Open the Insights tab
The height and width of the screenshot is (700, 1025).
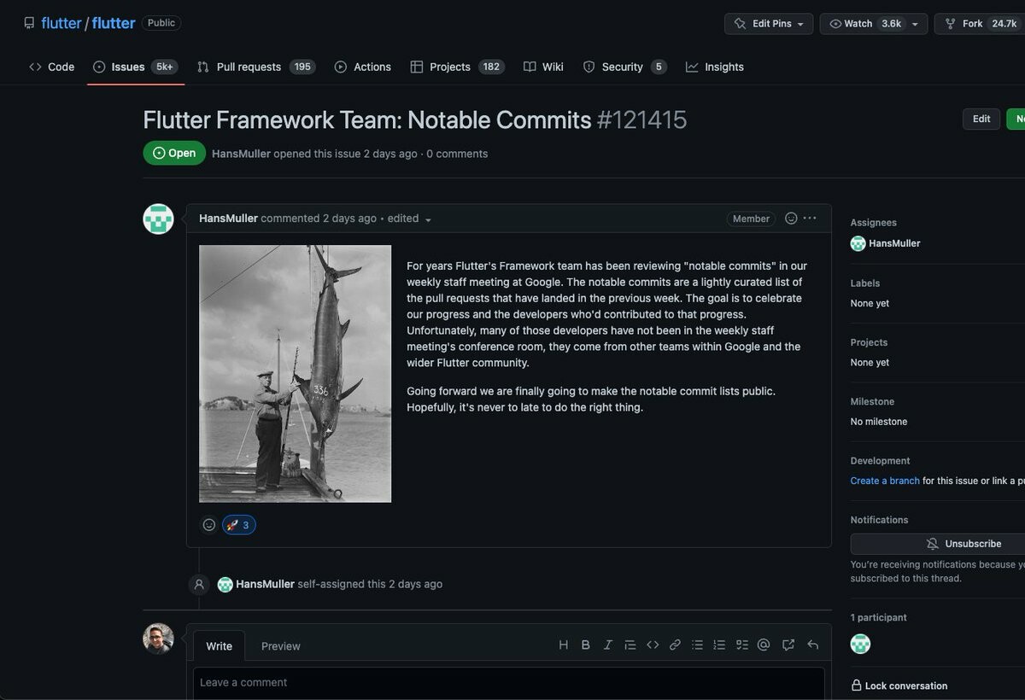click(x=714, y=67)
